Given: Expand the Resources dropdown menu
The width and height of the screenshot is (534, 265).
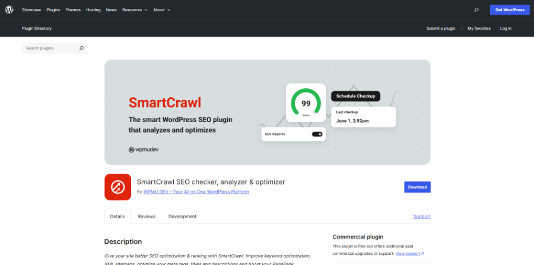Looking at the screenshot, I should (x=135, y=10).
